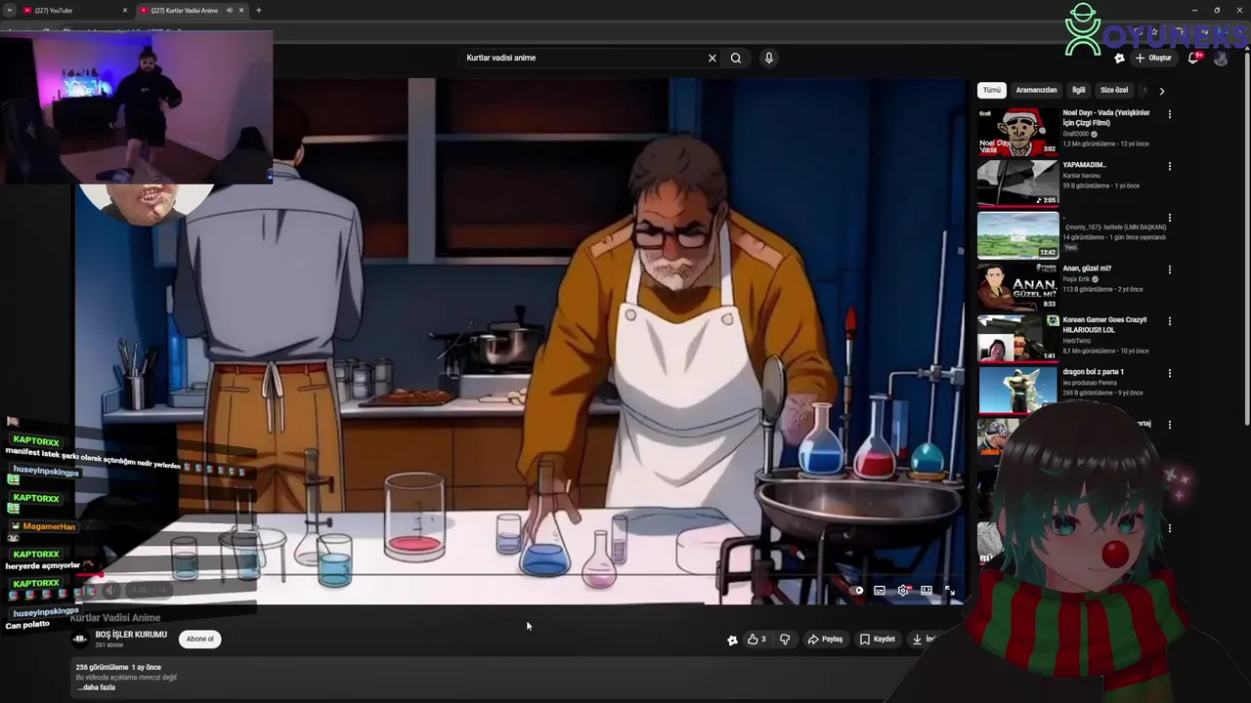Show more filter chips with right arrow

(x=1161, y=91)
